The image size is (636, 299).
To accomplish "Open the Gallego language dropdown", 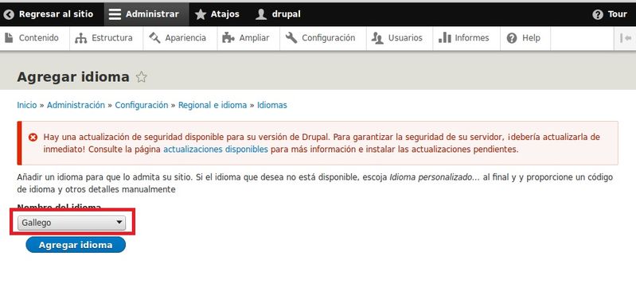I will pos(72,223).
